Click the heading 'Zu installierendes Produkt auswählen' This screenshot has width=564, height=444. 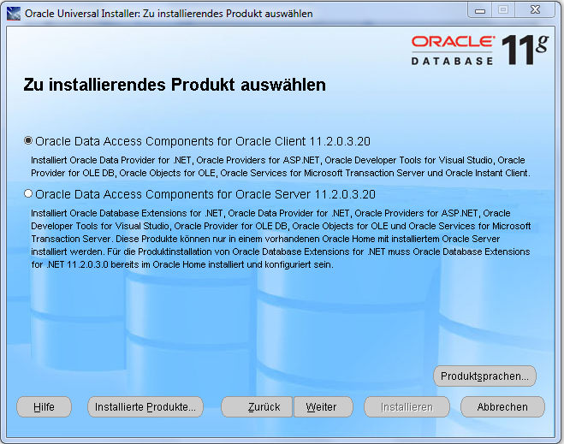tap(175, 85)
